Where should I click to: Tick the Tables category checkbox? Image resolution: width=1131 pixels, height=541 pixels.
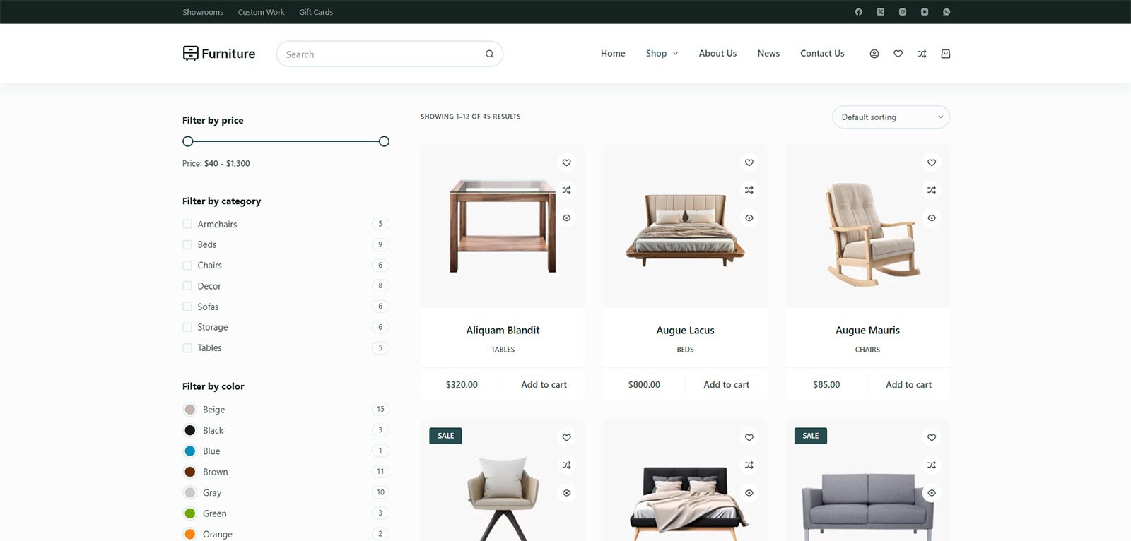187,348
